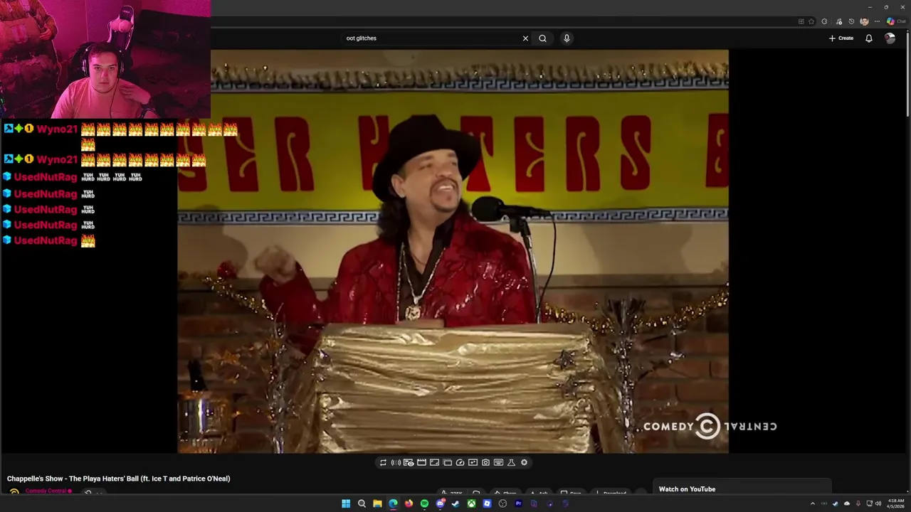Open Windows taskbar search

pyautogui.click(x=362, y=503)
